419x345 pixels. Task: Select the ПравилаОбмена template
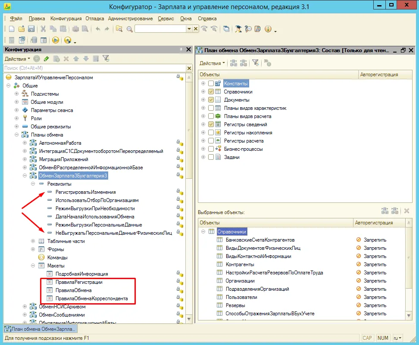pos(73,290)
